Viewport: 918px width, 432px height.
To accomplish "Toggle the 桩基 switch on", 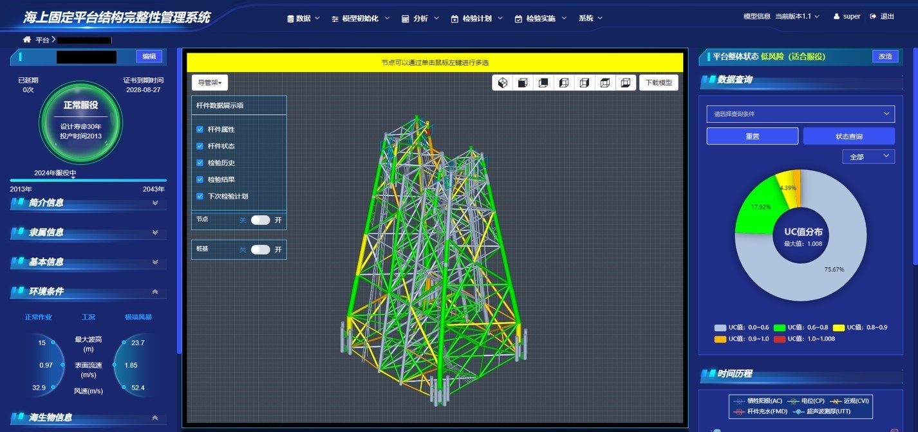I will coord(260,249).
